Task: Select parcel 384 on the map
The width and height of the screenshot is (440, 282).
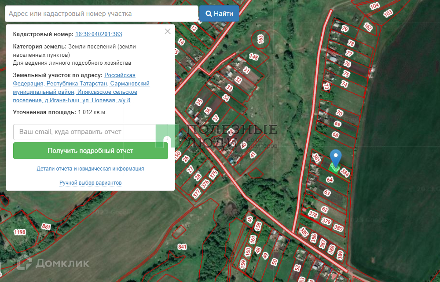Action: (x=345, y=173)
